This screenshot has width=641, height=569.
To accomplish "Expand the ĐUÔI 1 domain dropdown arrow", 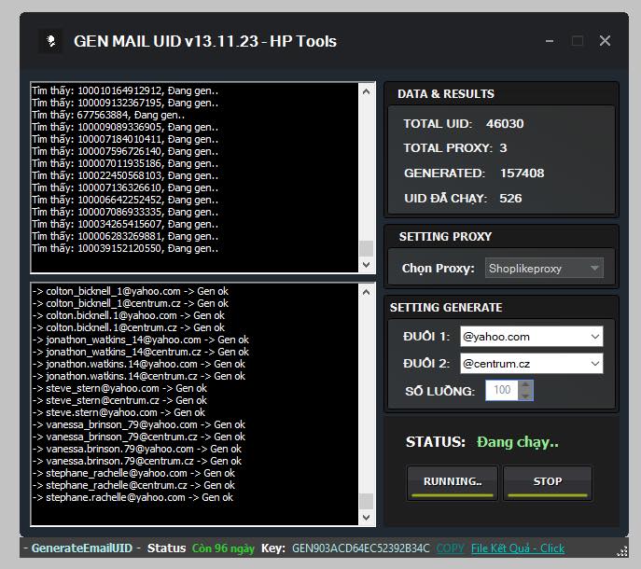I will pyautogui.click(x=595, y=337).
